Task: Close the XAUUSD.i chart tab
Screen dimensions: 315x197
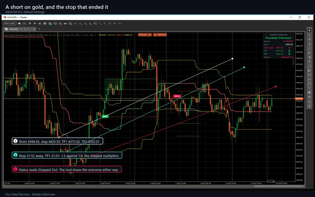Action: tap(34, 29)
